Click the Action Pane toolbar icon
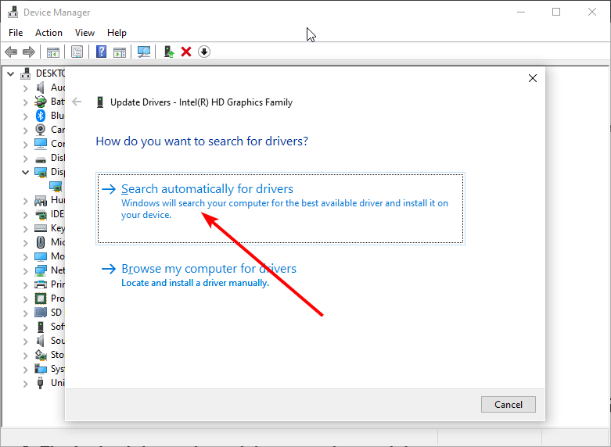This screenshot has width=611, height=447. coord(120,52)
